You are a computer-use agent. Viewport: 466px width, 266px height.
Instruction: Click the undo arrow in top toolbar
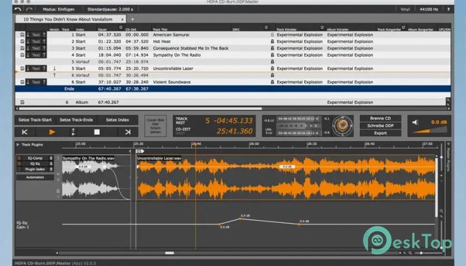coord(18,9)
